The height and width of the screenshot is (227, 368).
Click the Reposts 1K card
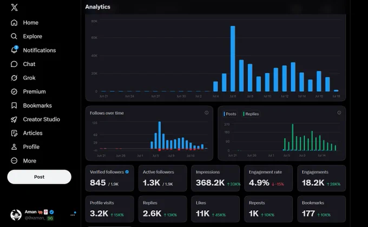pos(268,209)
